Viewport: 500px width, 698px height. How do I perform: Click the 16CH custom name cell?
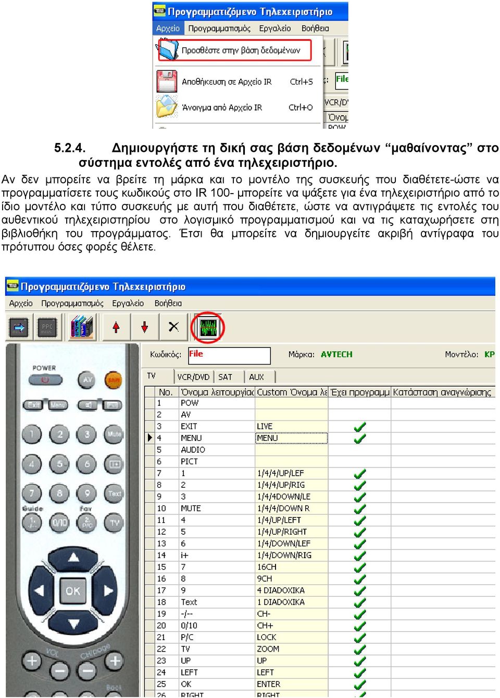tap(292, 567)
